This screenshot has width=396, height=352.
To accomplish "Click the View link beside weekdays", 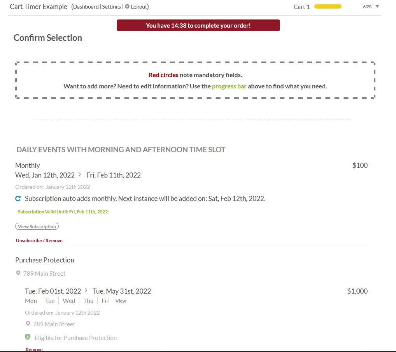I will [121, 301].
